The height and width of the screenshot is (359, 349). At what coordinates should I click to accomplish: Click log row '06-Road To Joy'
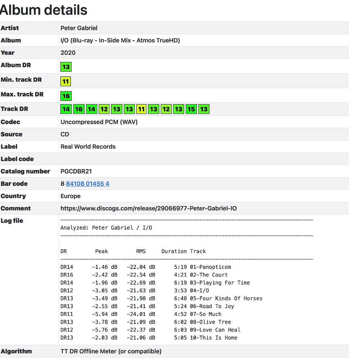(x=147, y=306)
